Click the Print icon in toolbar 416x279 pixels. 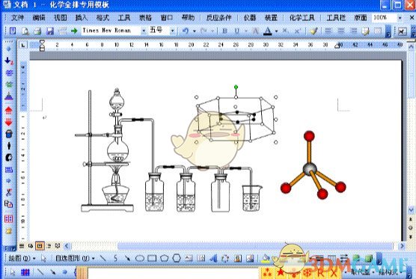pos(37,31)
